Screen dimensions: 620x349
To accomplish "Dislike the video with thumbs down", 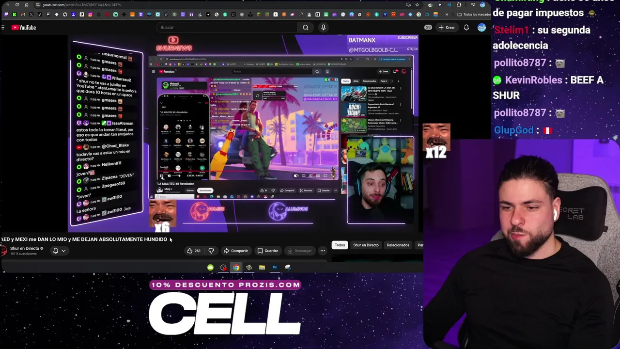I will point(211,251).
